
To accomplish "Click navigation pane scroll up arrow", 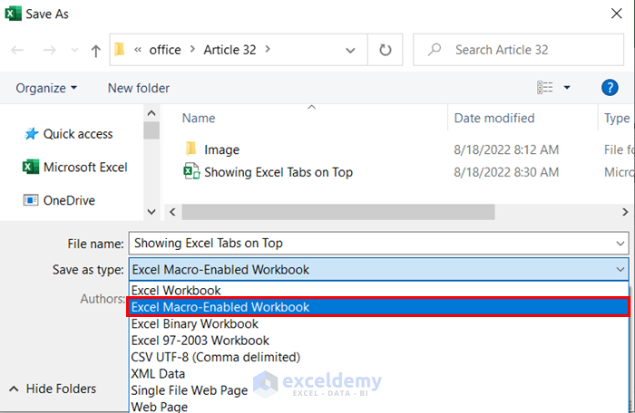I will click(x=151, y=113).
